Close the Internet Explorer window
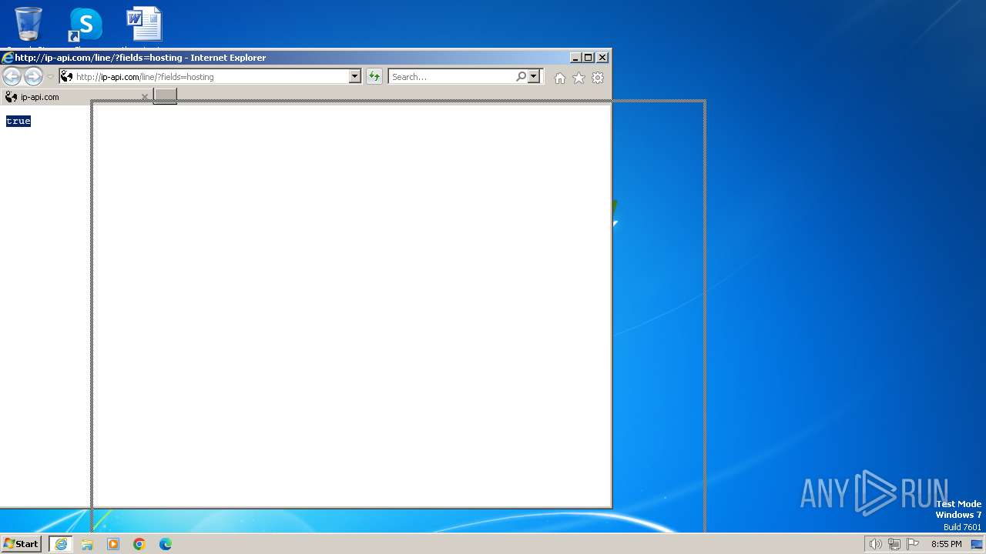This screenshot has width=986, height=554. (x=602, y=58)
